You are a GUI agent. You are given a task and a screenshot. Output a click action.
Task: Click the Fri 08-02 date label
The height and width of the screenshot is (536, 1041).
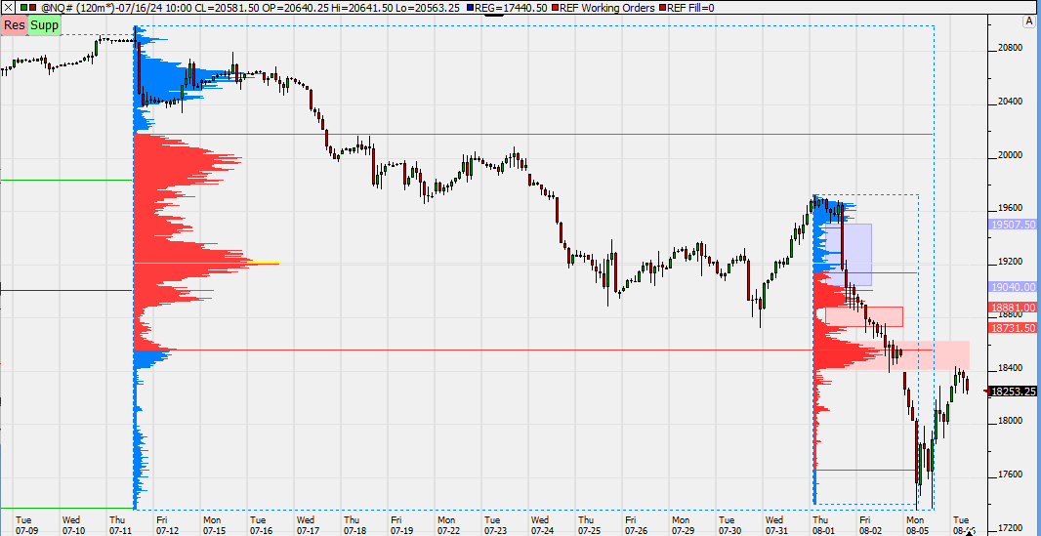870,524
